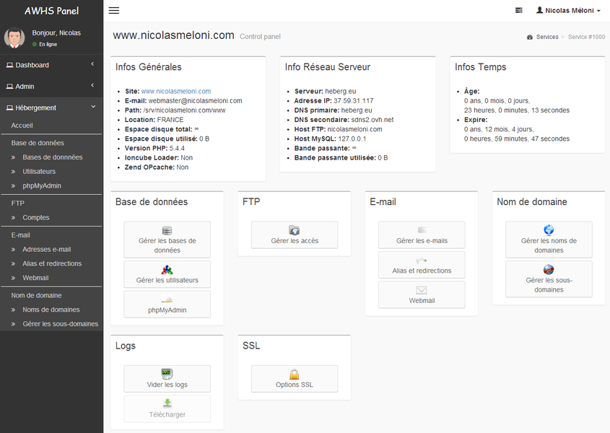Collapse the Hébergement sidebar section
The image size is (610, 433).
pyautogui.click(x=51, y=108)
